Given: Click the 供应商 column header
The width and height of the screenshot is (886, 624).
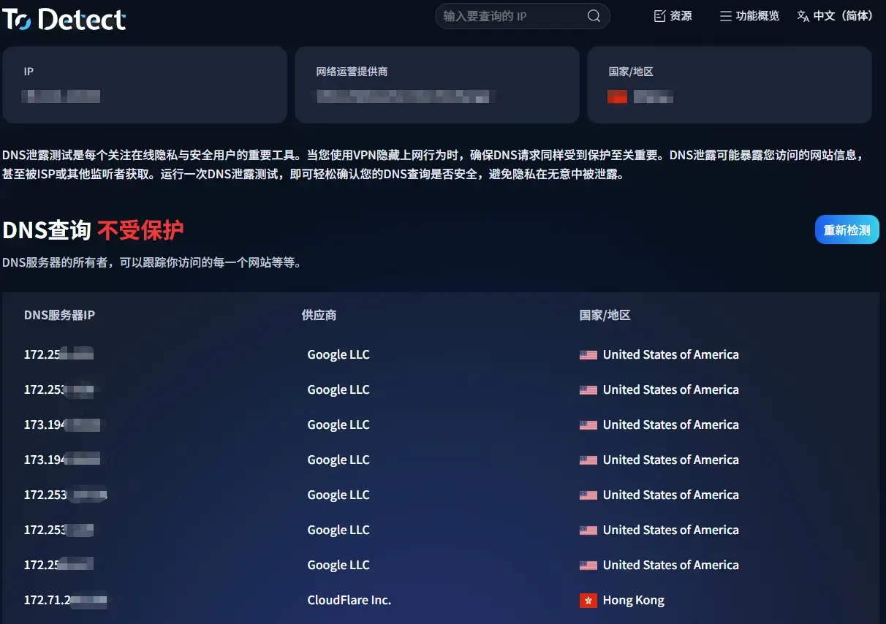Looking at the screenshot, I should 319,315.
